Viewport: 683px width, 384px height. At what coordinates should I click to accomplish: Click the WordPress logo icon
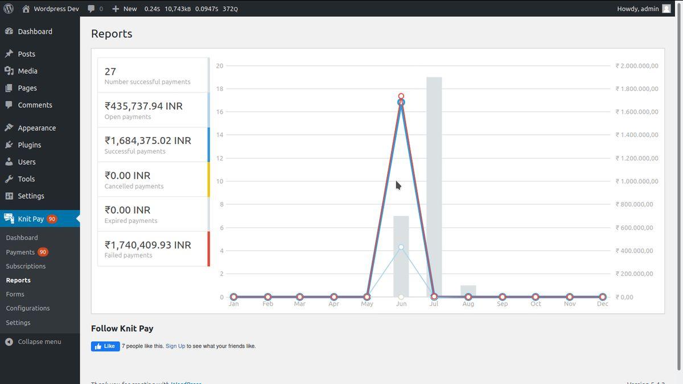[x=9, y=9]
